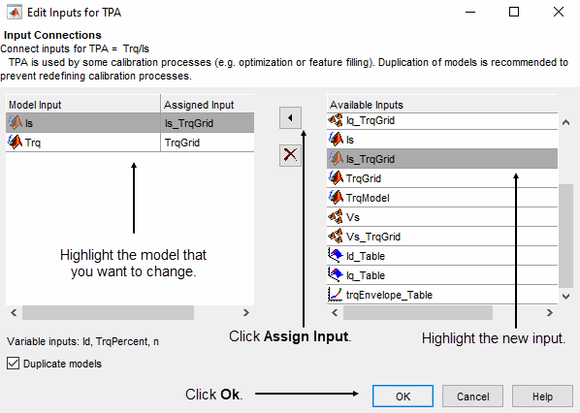Click assigned input cell Is_TrqGrid
This screenshot has height=413, width=580.
coord(208,123)
